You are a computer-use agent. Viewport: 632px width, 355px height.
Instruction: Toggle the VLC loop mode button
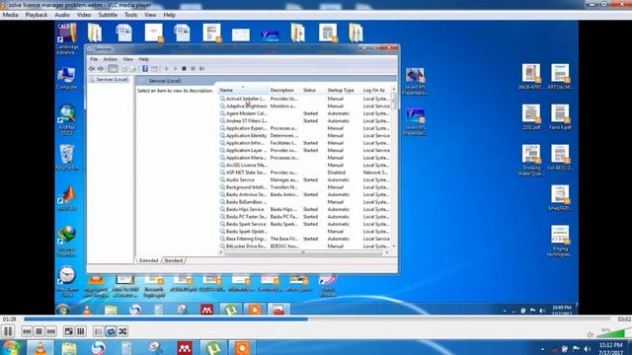(x=111, y=331)
